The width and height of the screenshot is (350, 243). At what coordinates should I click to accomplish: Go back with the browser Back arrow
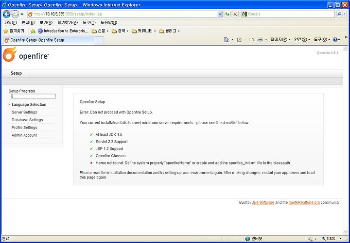[x=6, y=14]
